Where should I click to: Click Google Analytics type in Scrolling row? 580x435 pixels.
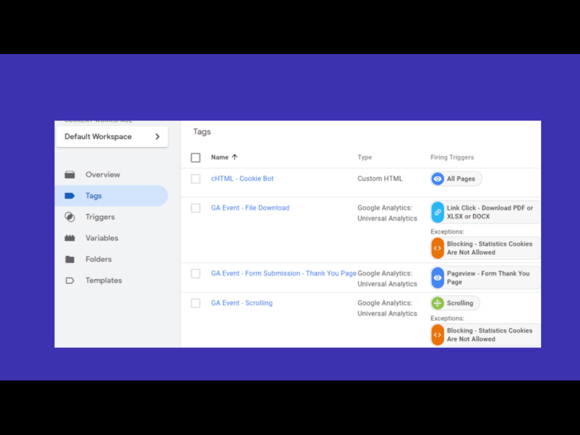click(x=387, y=308)
